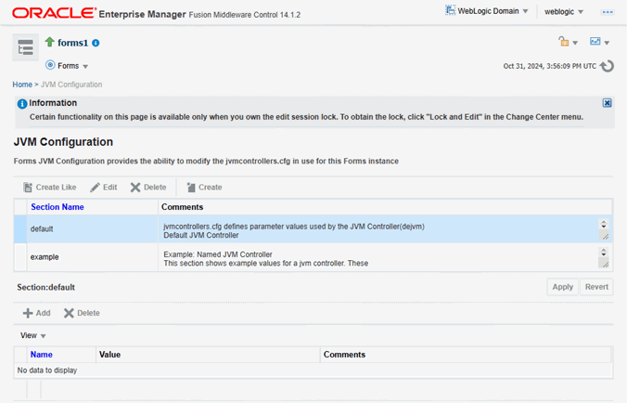
Task: Open the WebLogic Domain menu
Action: click(493, 11)
